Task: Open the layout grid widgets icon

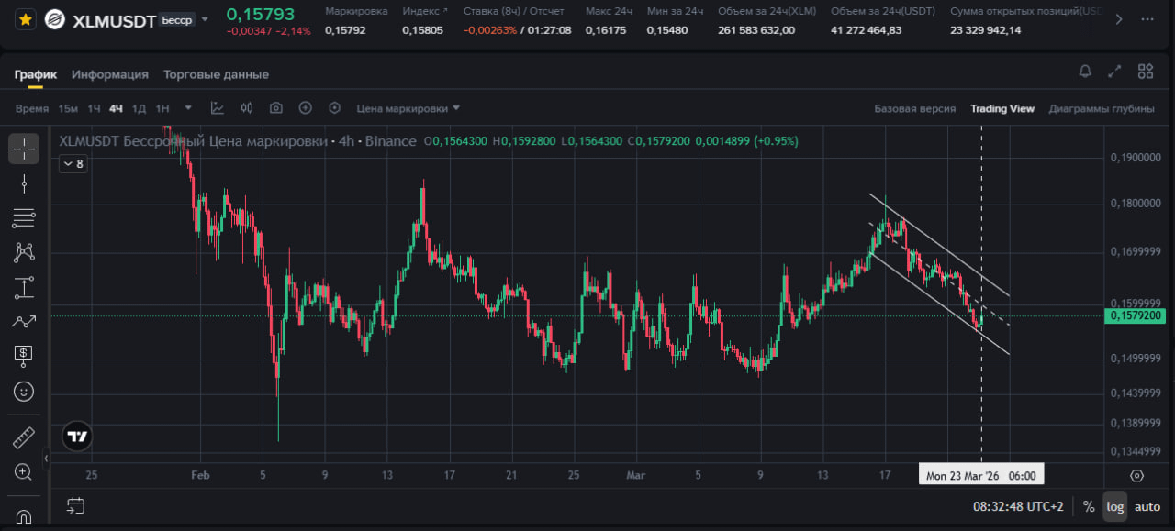Action: tap(1145, 72)
